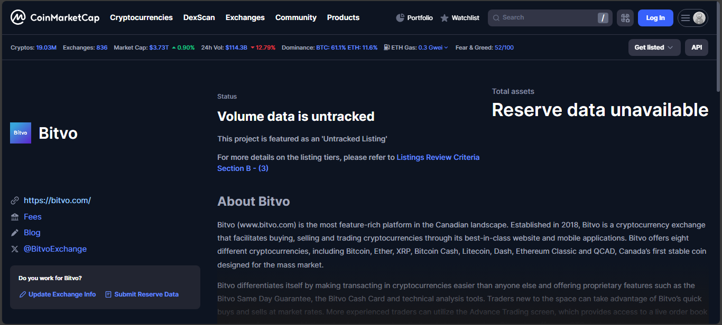Open the QR code scanner icon

pyautogui.click(x=625, y=18)
